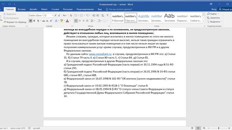Toggle italic formatting (К)
This screenshot has height=130, width=232.
click(34, 21)
